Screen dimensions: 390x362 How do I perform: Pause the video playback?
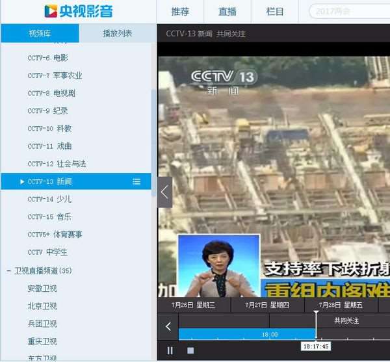click(x=170, y=350)
